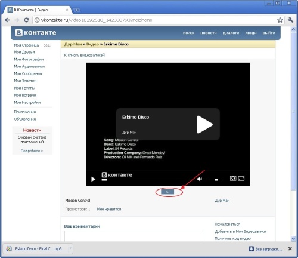This screenshot has height=258, width=298.
Task: Click Подробнее » in news box
Action: click(32, 150)
